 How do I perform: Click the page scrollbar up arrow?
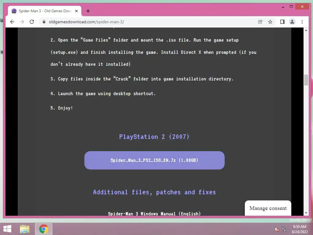point(306,30)
